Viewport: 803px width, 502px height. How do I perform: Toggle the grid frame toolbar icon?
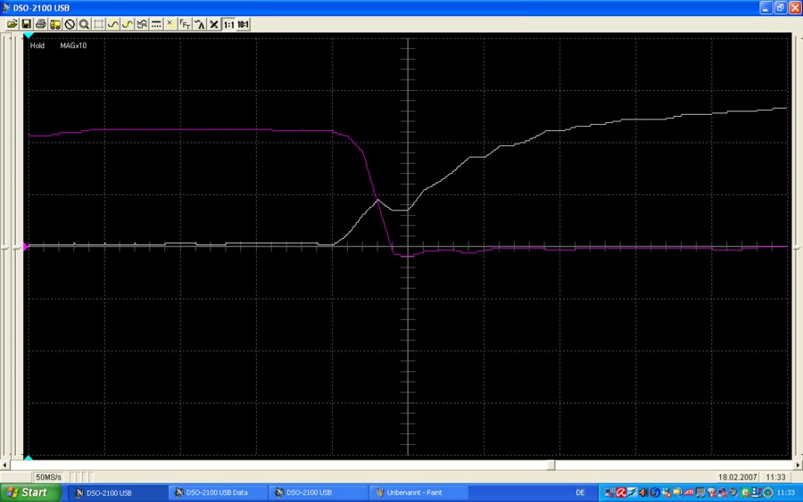point(98,24)
